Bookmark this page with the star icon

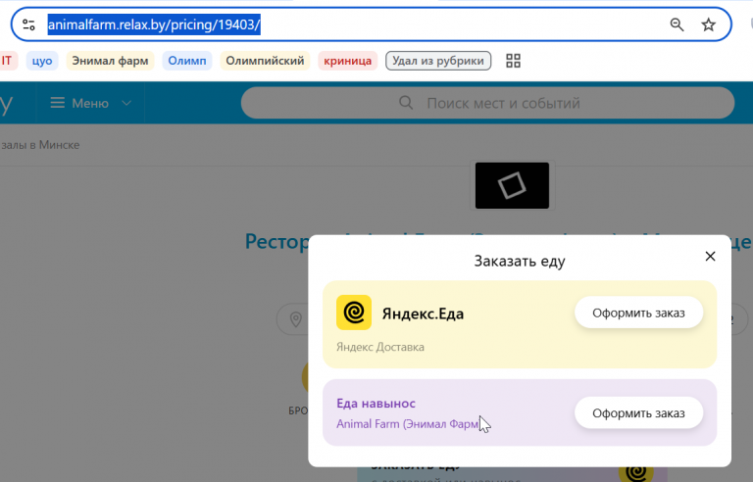708,24
